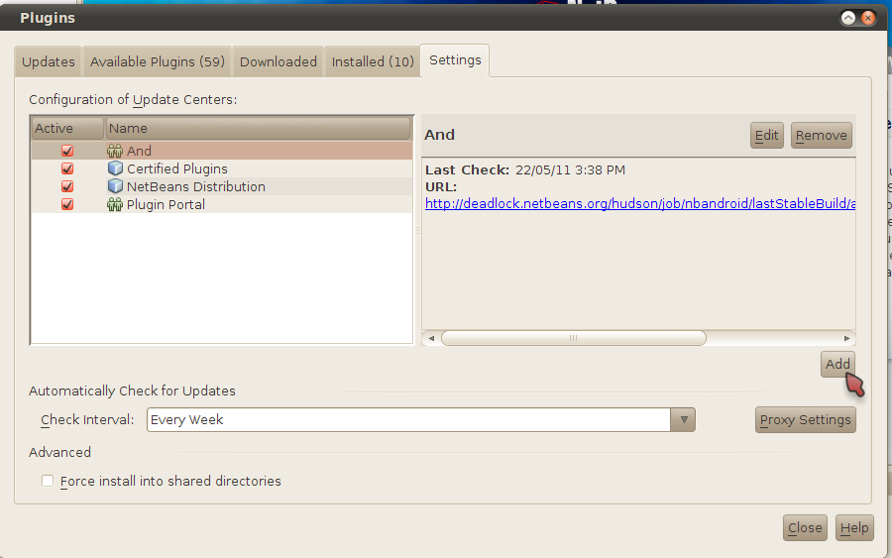Sort by the Name column header

point(258,129)
